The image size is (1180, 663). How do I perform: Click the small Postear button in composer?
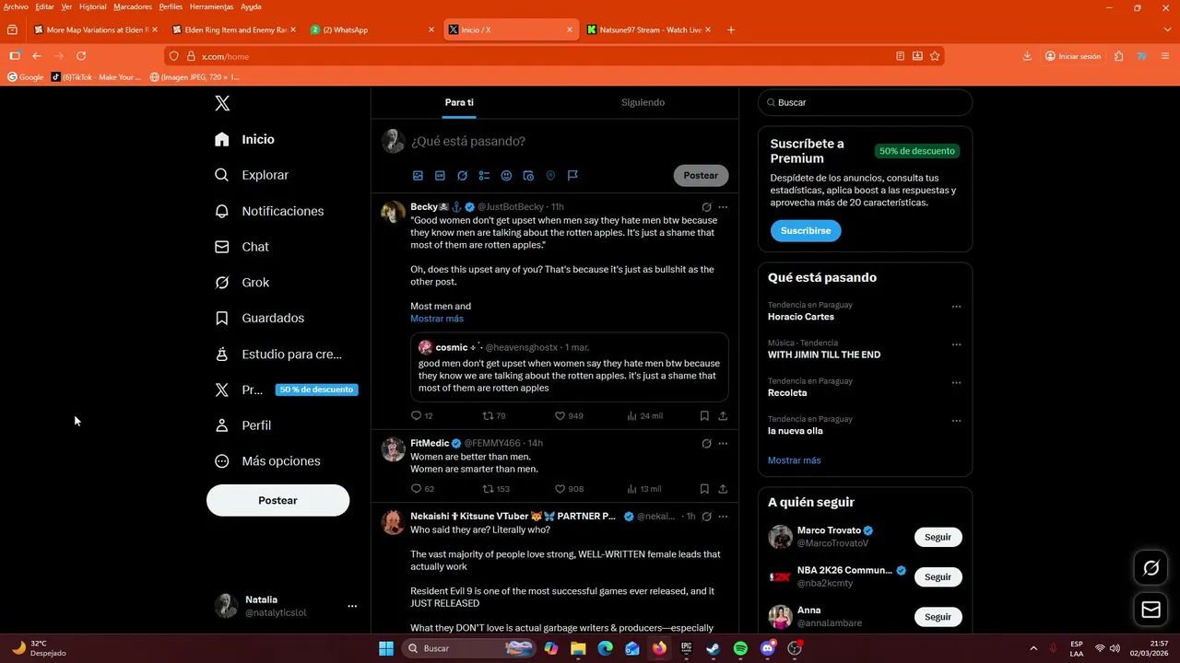pos(701,175)
